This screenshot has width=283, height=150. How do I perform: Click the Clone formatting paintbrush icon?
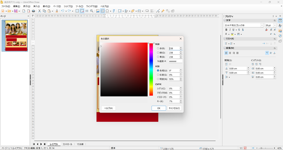(57, 11)
